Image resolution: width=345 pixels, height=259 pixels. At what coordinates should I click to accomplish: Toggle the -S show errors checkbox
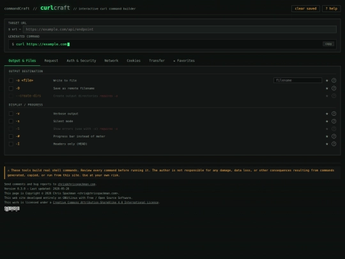coord(11,129)
